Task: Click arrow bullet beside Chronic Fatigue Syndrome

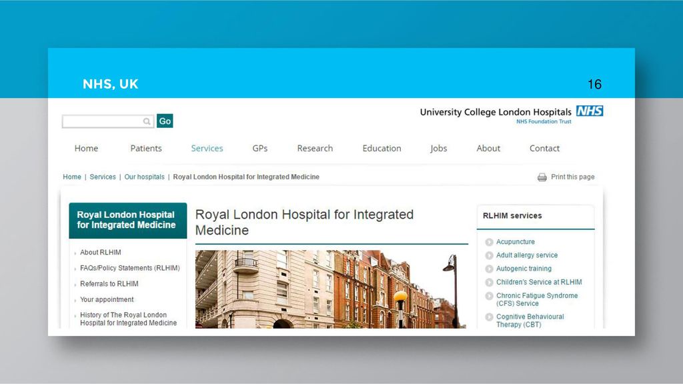Action: (x=489, y=296)
